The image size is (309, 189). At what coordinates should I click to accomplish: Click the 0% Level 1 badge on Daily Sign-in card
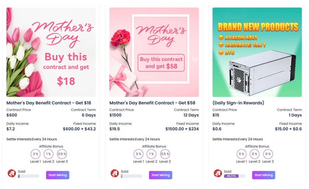241,154
